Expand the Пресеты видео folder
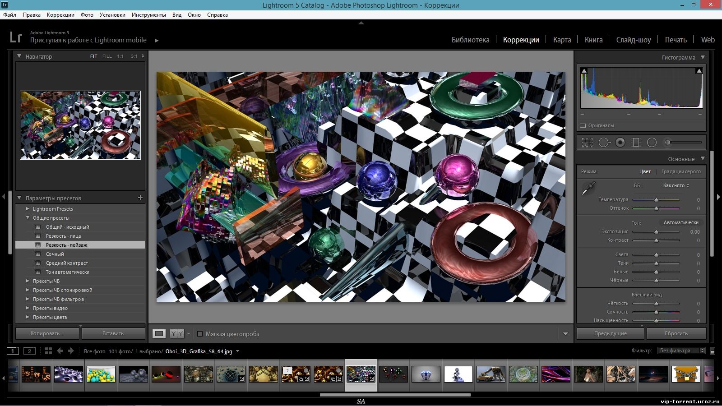Screen dimensions: 722x406 pos(28,308)
